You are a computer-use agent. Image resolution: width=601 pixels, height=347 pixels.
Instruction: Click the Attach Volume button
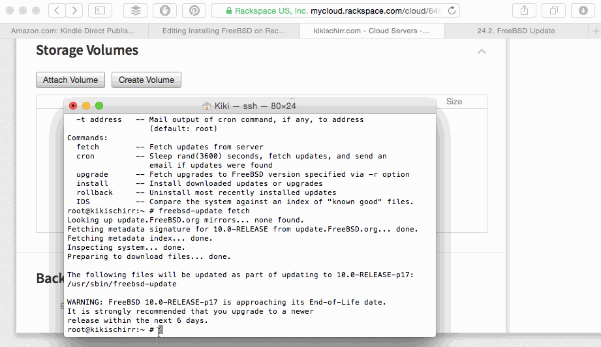click(x=70, y=80)
